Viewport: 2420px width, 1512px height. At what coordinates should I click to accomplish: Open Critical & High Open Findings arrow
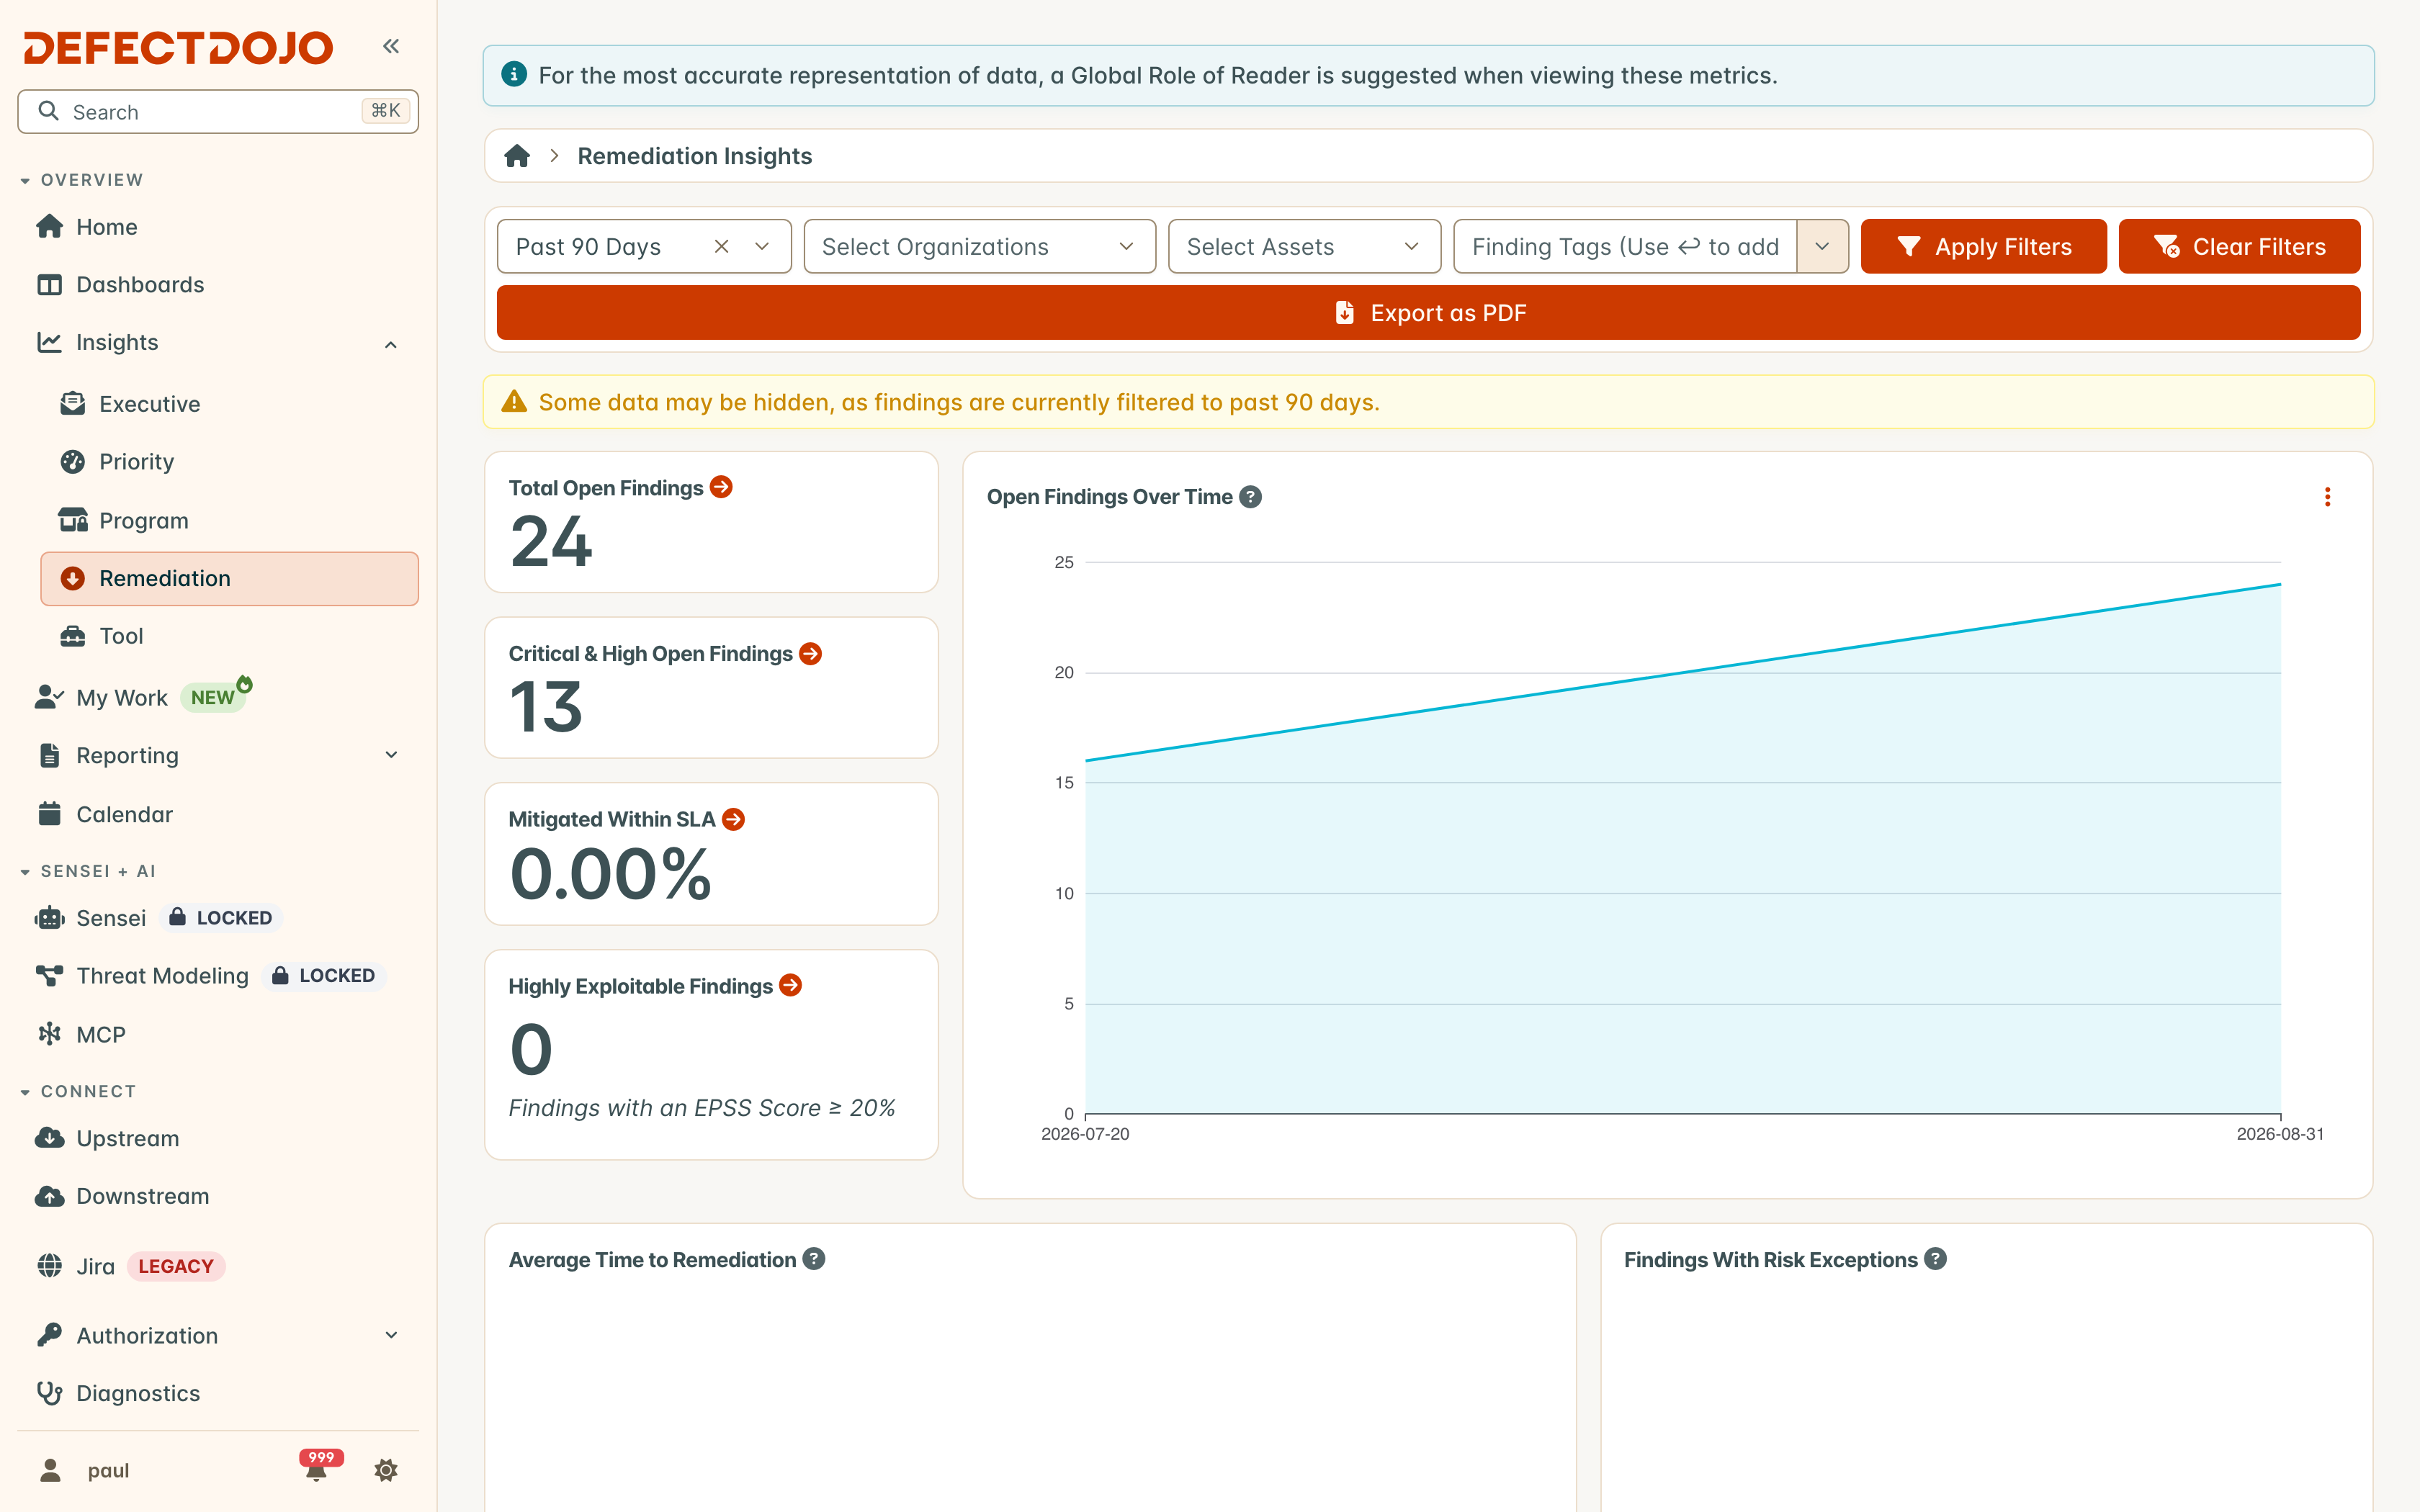[811, 653]
